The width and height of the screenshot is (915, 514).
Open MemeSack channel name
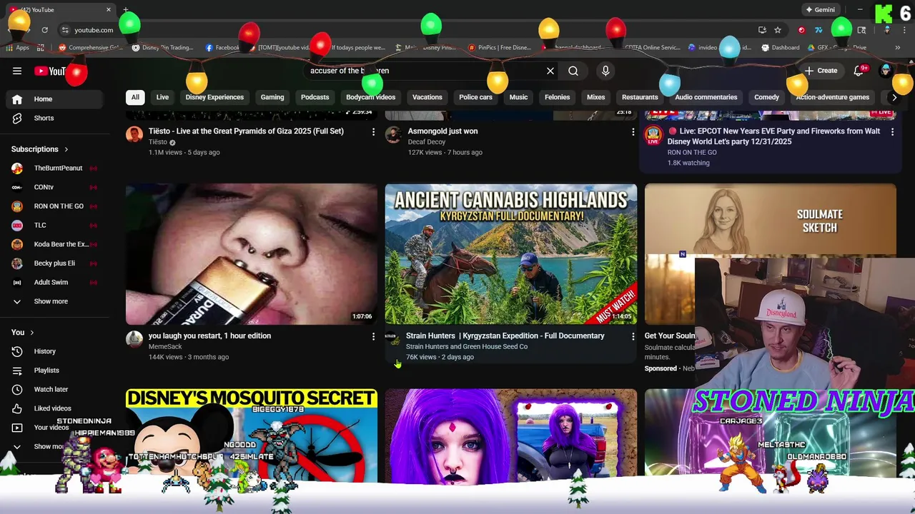(x=165, y=346)
